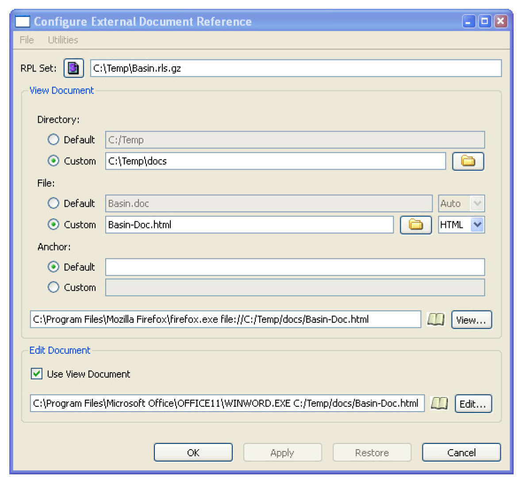The image size is (522, 477).
Task: Choose Custom anchor radio option
Action: coord(54,288)
